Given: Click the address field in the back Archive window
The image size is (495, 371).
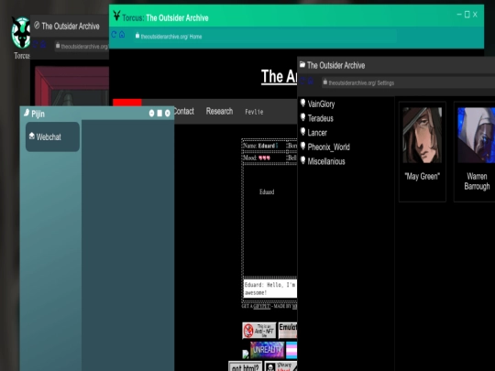Looking at the screenshot, I should coord(82,47).
